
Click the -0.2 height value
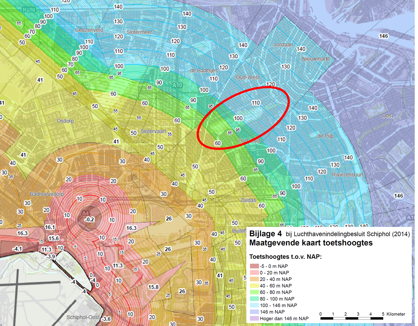pos(89,220)
